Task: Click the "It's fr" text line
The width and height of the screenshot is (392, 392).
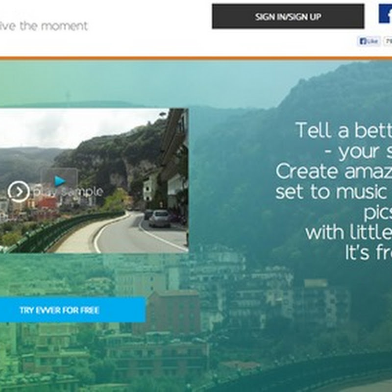Action: pos(368,252)
